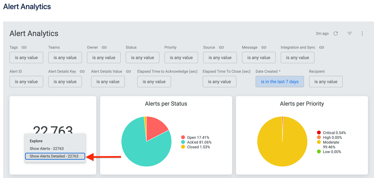Click 'High 0.00%' legend label
The width and height of the screenshot is (374, 178).
tap(332, 137)
